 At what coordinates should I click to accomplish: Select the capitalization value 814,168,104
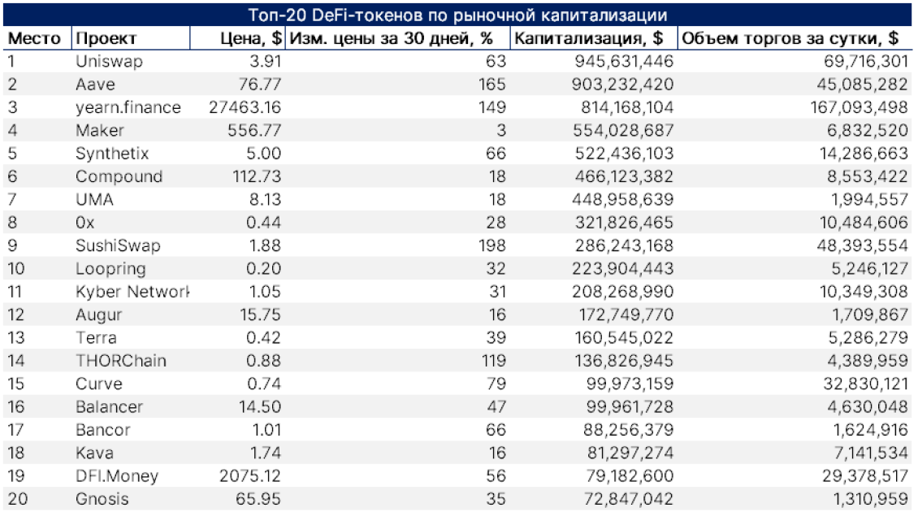pos(627,107)
